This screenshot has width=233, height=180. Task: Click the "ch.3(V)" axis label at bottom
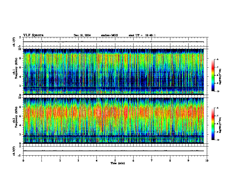[x=14, y=151]
